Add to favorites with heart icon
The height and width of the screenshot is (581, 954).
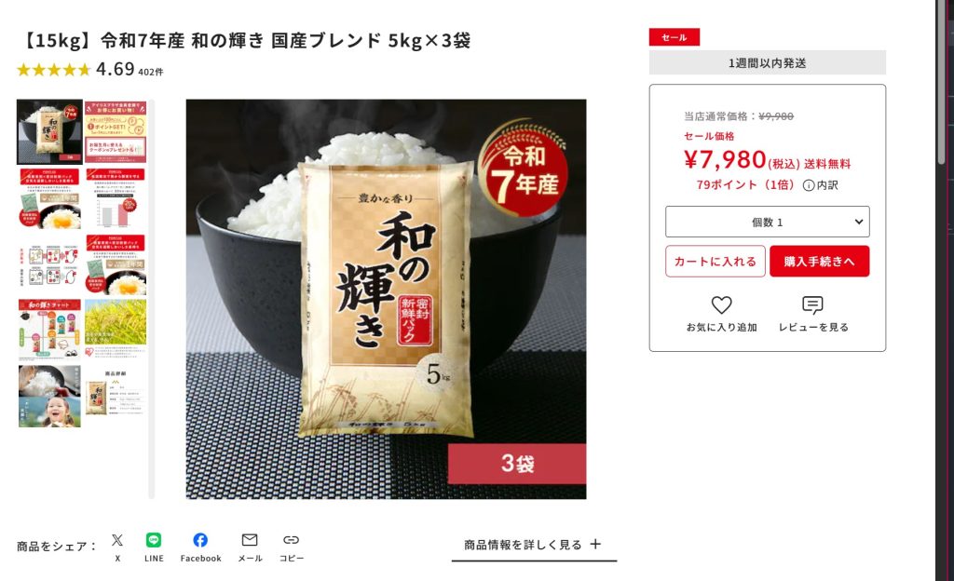(722, 304)
